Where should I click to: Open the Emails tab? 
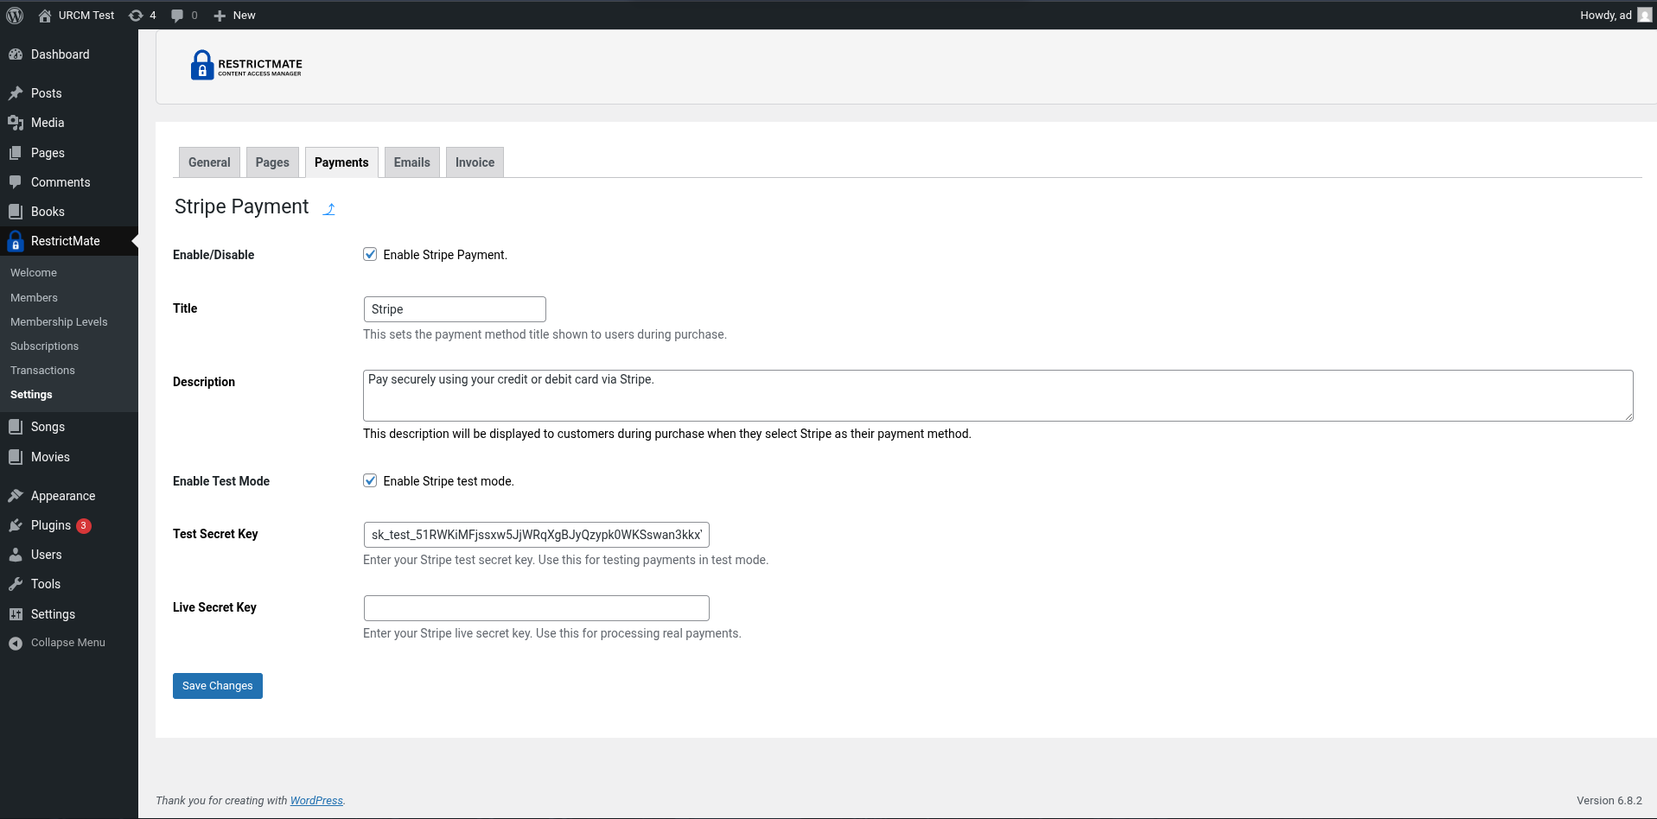(412, 162)
